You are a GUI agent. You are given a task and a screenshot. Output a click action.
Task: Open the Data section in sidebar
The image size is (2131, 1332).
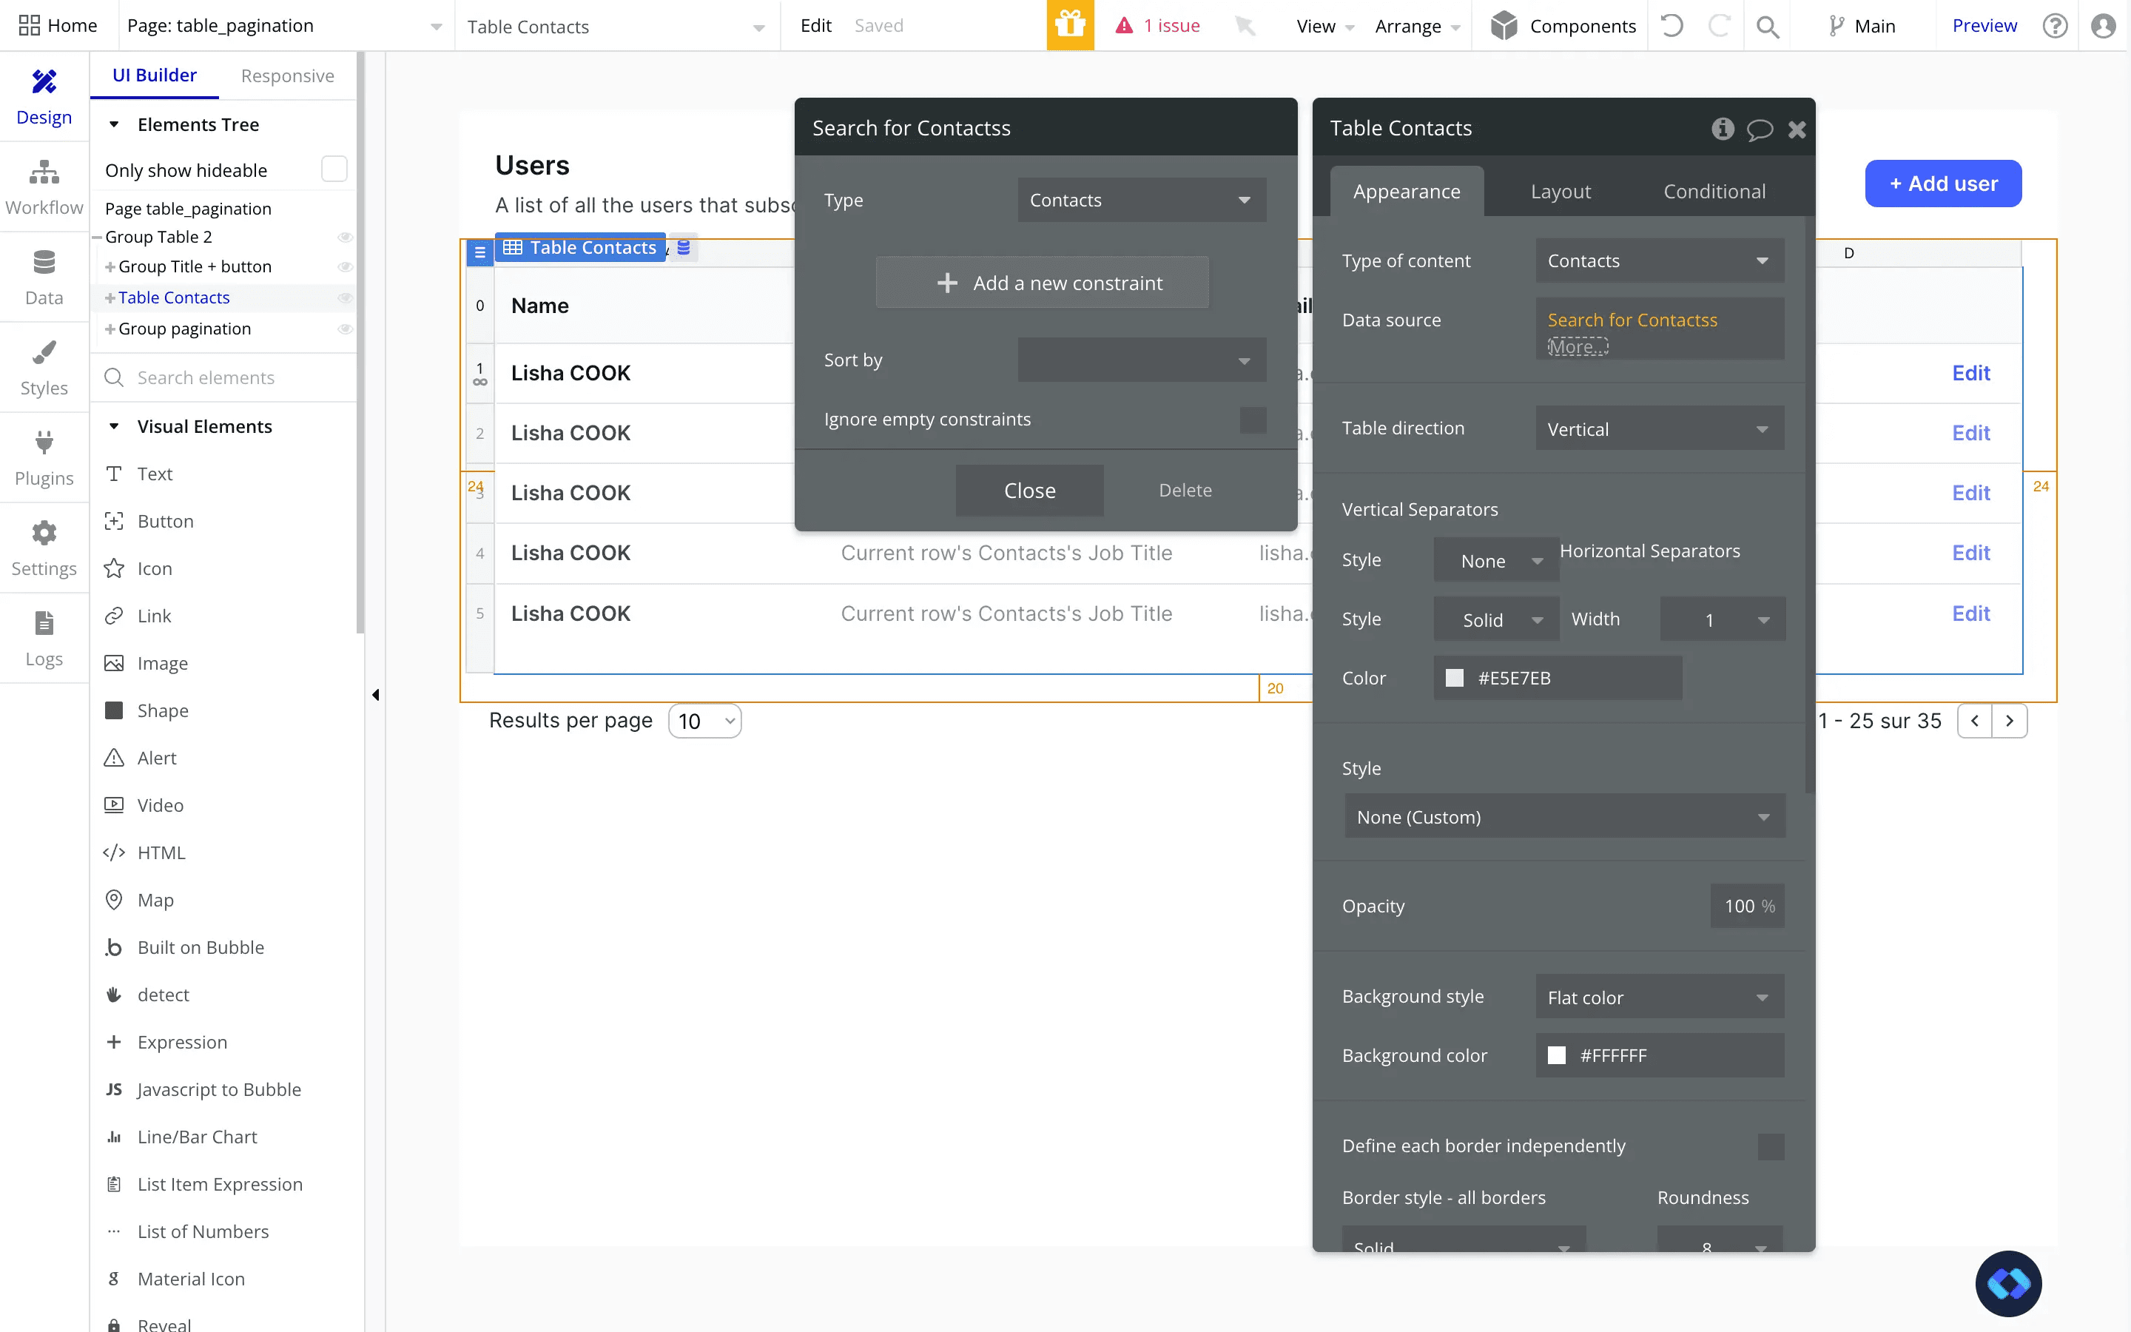44,278
